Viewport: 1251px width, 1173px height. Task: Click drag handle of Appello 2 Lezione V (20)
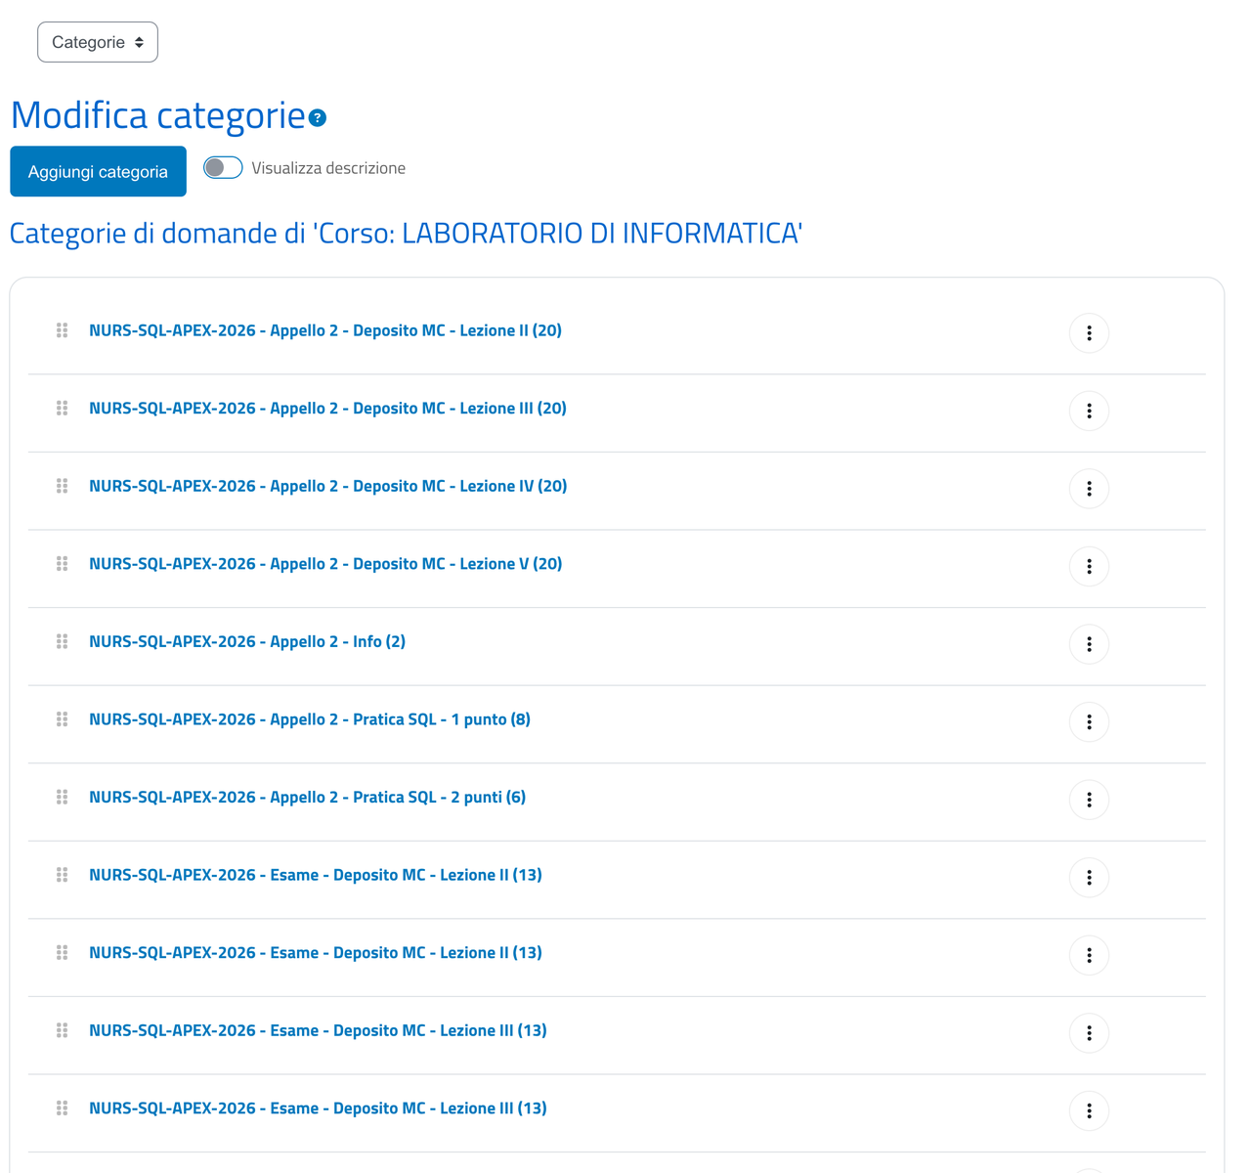(x=62, y=563)
